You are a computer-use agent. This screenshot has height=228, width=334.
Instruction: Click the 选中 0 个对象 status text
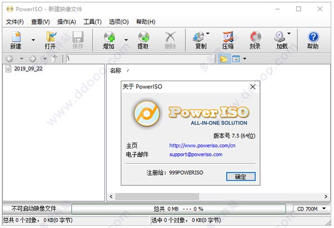(186, 220)
